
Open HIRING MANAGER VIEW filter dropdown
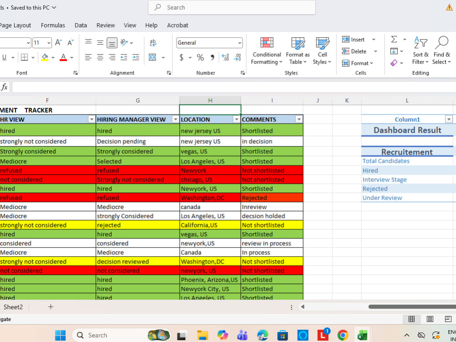coord(176,119)
